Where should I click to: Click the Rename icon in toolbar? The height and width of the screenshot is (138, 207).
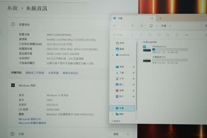click(x=159, y=35)
